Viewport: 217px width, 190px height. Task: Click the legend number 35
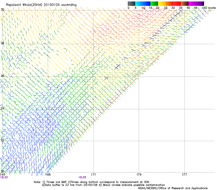coord(181,8)
